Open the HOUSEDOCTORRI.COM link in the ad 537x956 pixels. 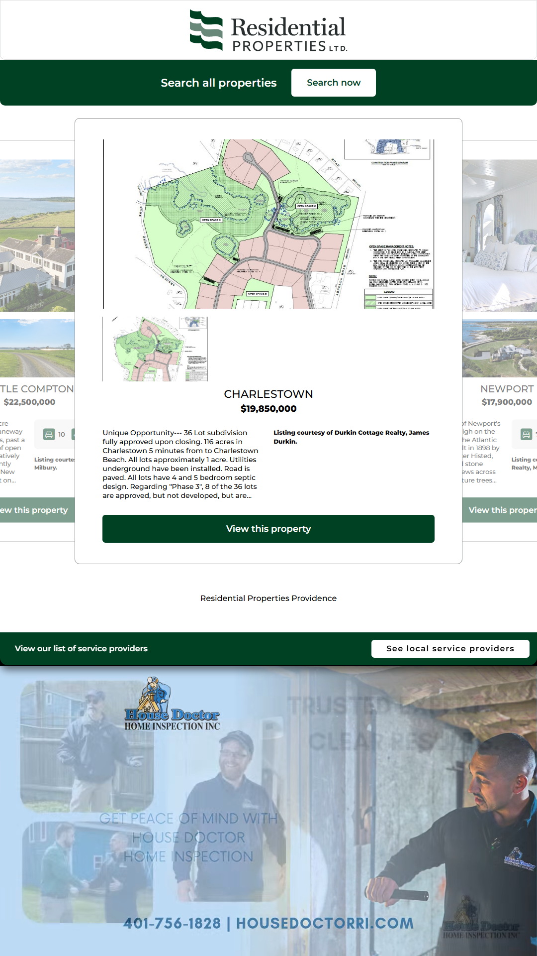click(325, 923)
